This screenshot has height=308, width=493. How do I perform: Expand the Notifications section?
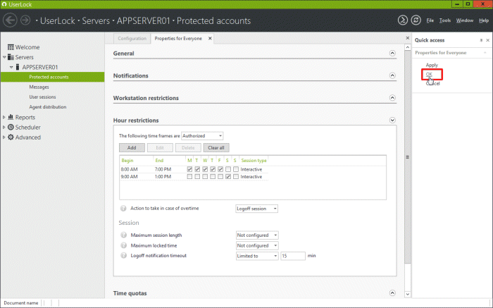point(392,75)
